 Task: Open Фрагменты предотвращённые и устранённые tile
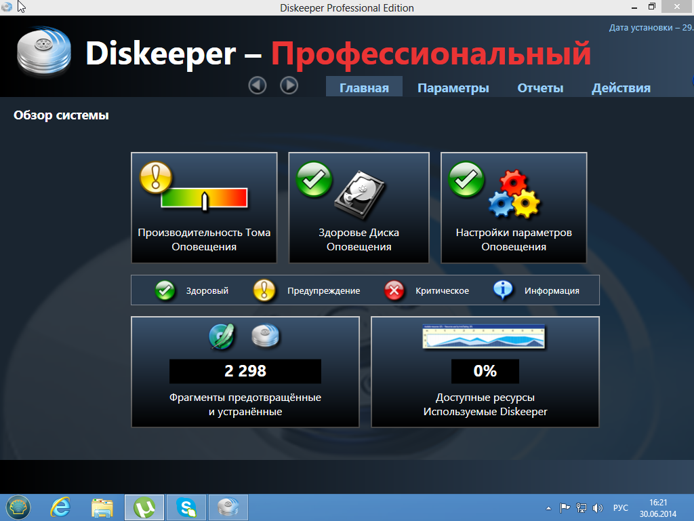tap(245, 372)
